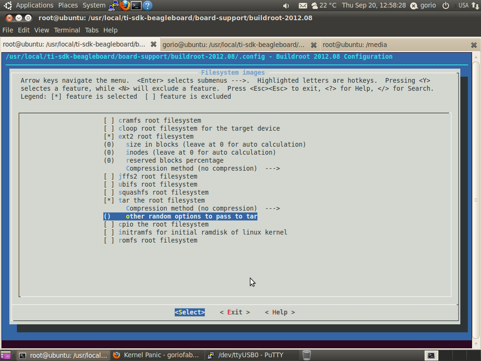Click the < Exit > button
This screenshot has width=481, height=361.
coord(235,312)
